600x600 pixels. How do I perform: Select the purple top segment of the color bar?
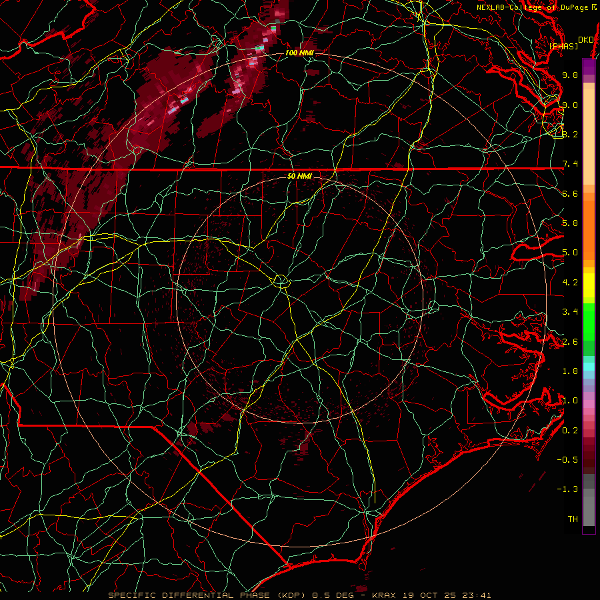pyautogui.click(x=589, y=67)
